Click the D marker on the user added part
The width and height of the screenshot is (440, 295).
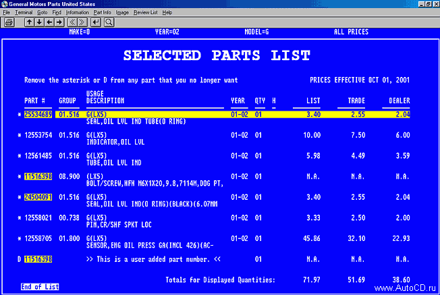[x=20, y=259]
